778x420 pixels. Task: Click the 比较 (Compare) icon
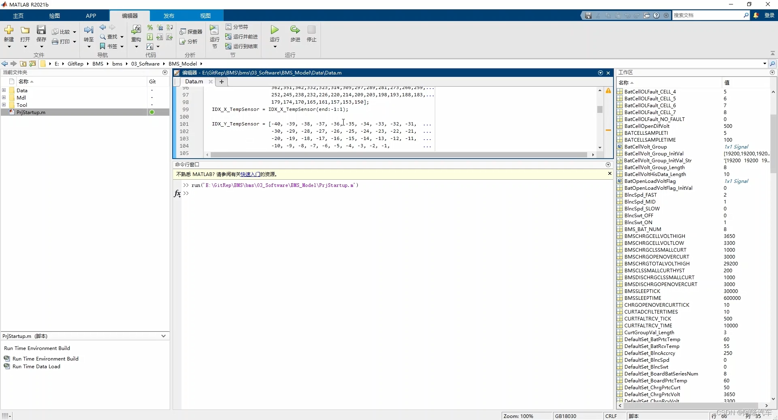pos(56,32)
